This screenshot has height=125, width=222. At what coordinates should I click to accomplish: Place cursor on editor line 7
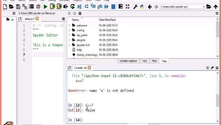[x=48, y=55]
